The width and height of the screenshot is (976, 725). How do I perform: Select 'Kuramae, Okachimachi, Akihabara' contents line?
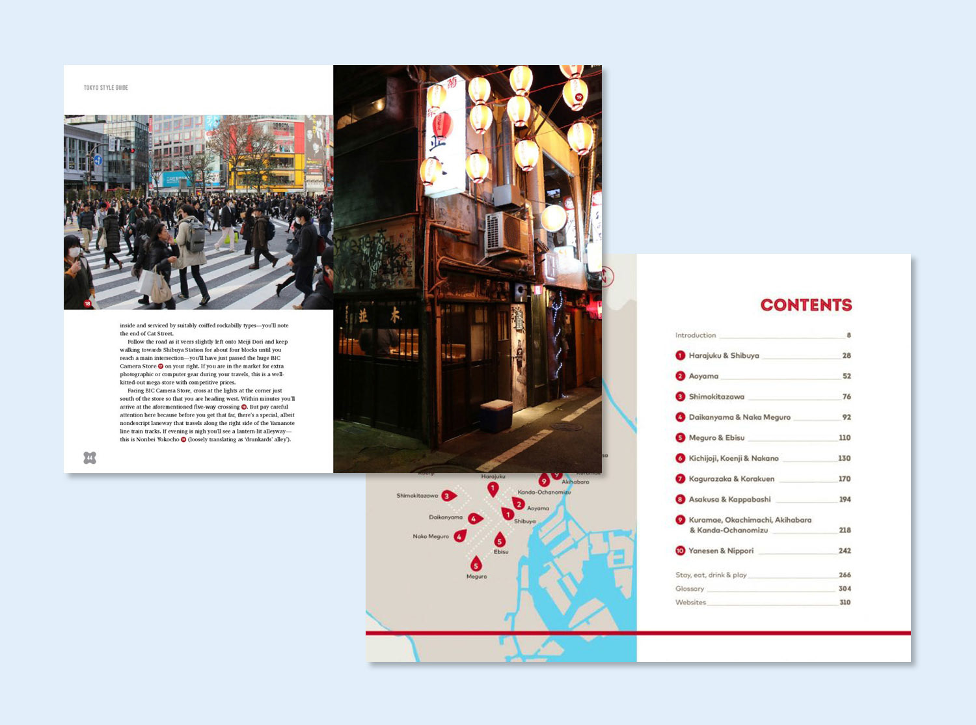(x=750, y=520)
